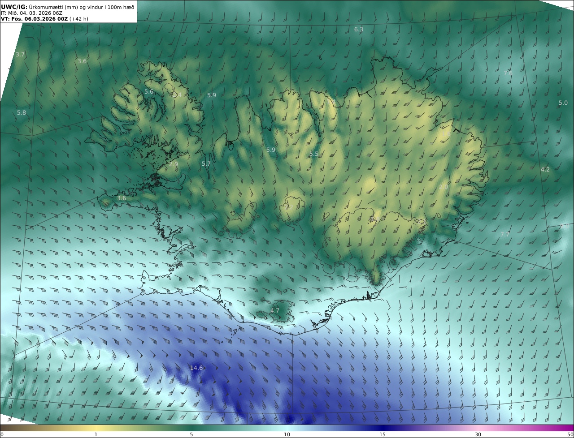Click the colorbar tick label 10

[287, 434]
